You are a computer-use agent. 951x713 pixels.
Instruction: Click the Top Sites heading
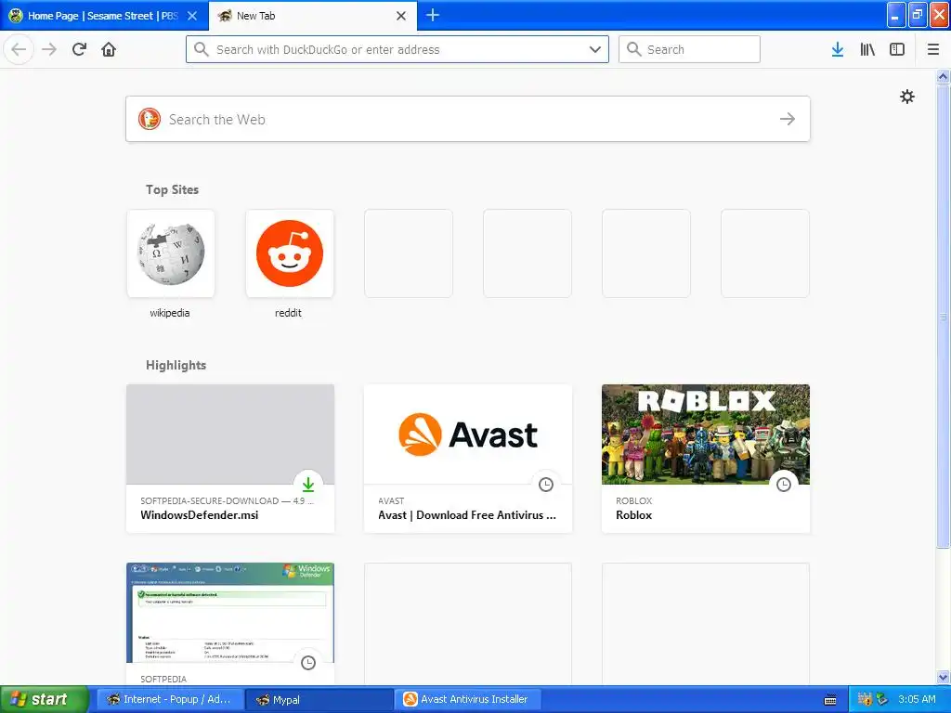[x=172, y=189]
